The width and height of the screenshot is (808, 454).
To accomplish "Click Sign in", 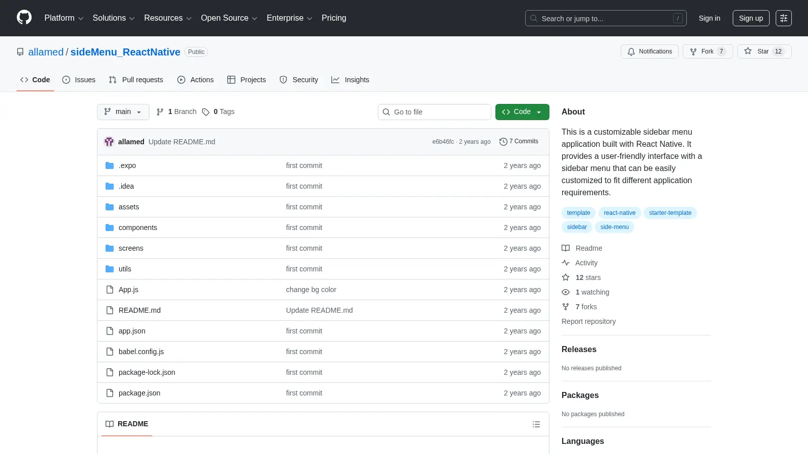I will point(710,18).
